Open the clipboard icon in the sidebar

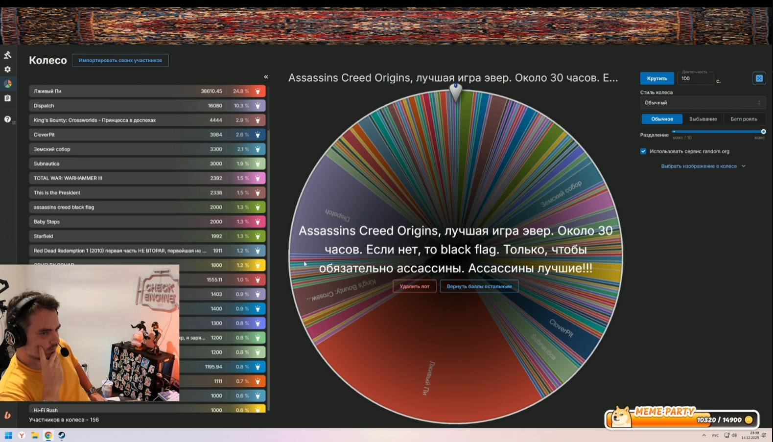[7, 98]
